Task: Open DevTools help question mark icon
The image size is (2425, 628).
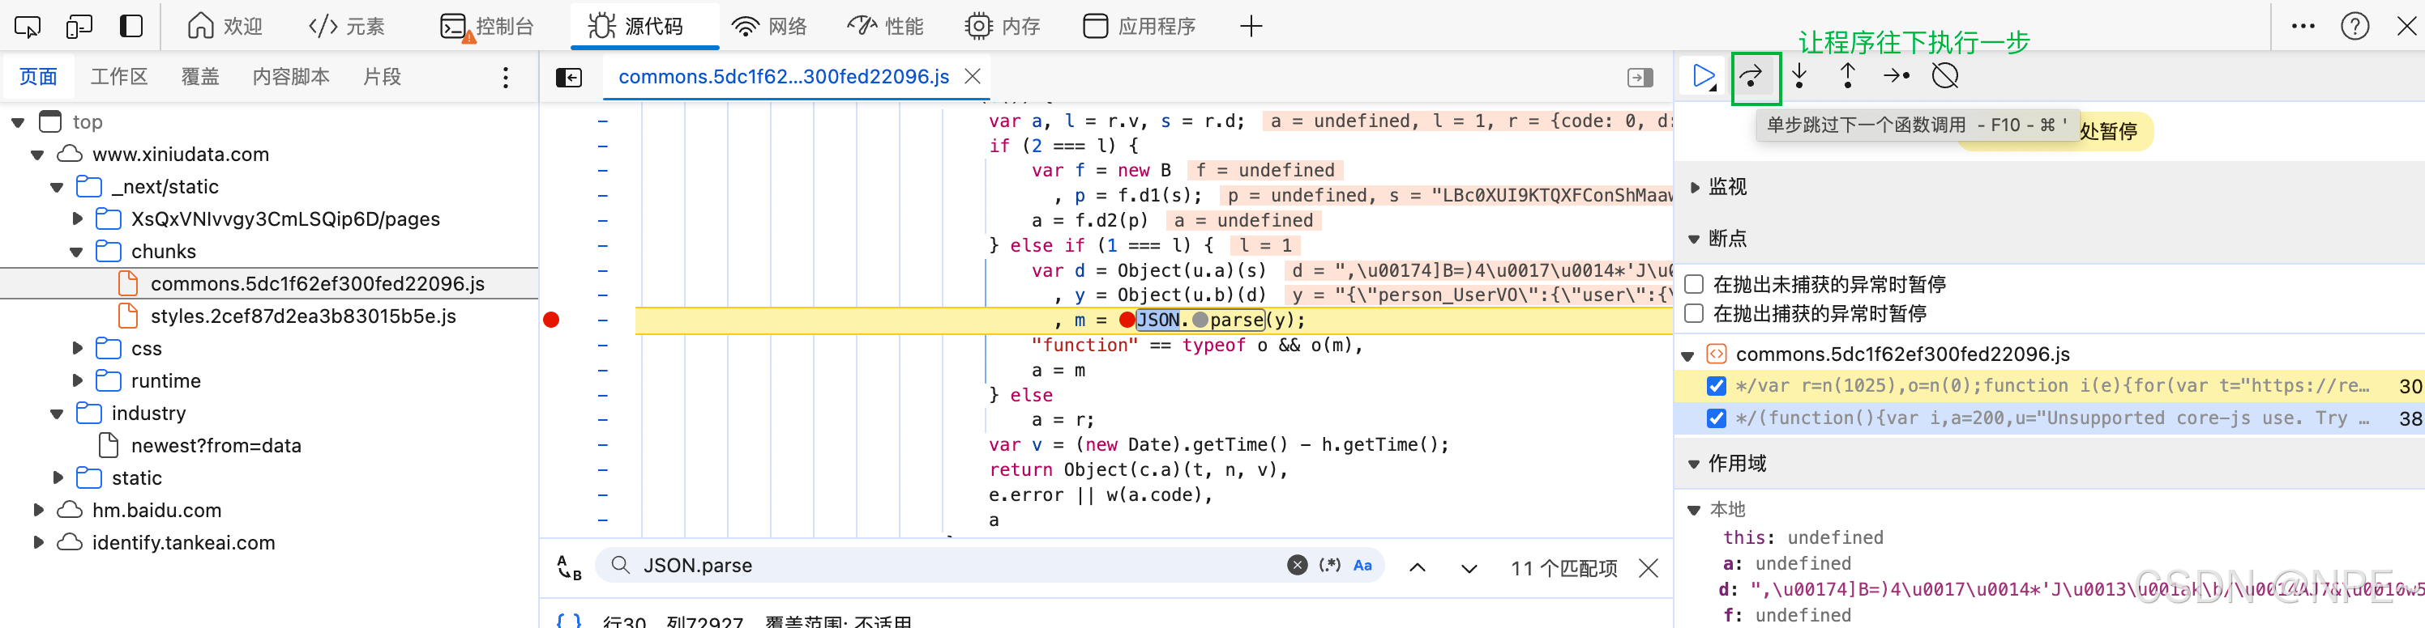Action: click(x=2354, y=27)
